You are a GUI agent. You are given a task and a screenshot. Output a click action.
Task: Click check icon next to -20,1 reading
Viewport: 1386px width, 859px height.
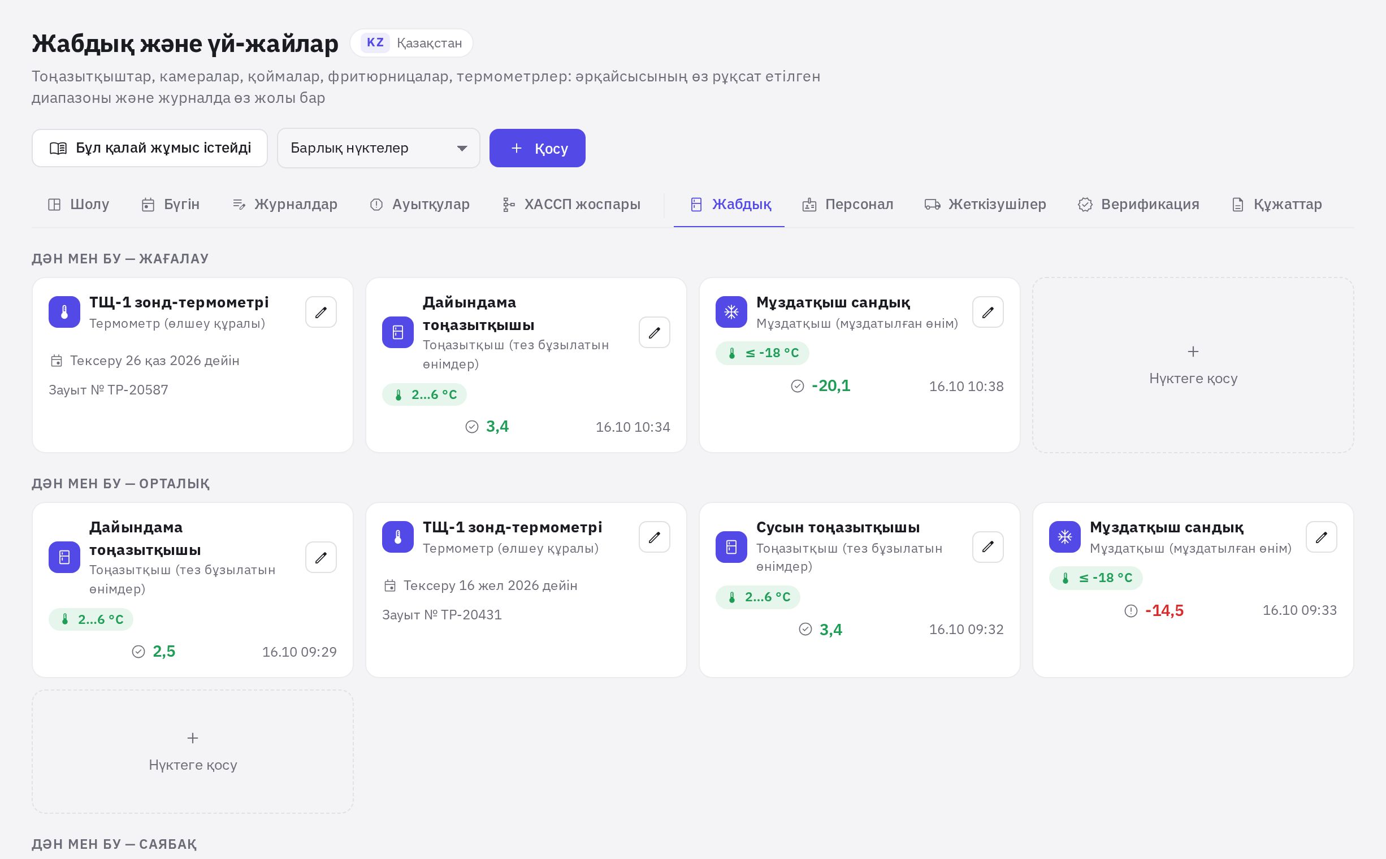click(x=797, y=387)
